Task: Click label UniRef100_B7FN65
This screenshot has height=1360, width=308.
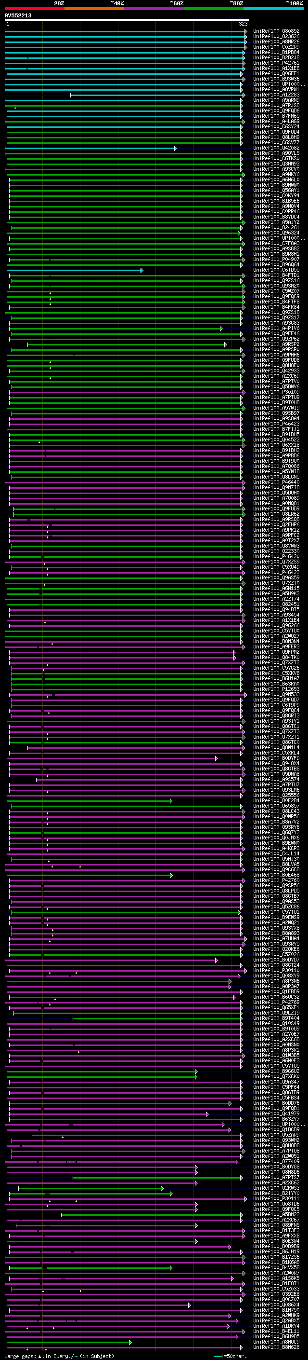Action: 276,116
